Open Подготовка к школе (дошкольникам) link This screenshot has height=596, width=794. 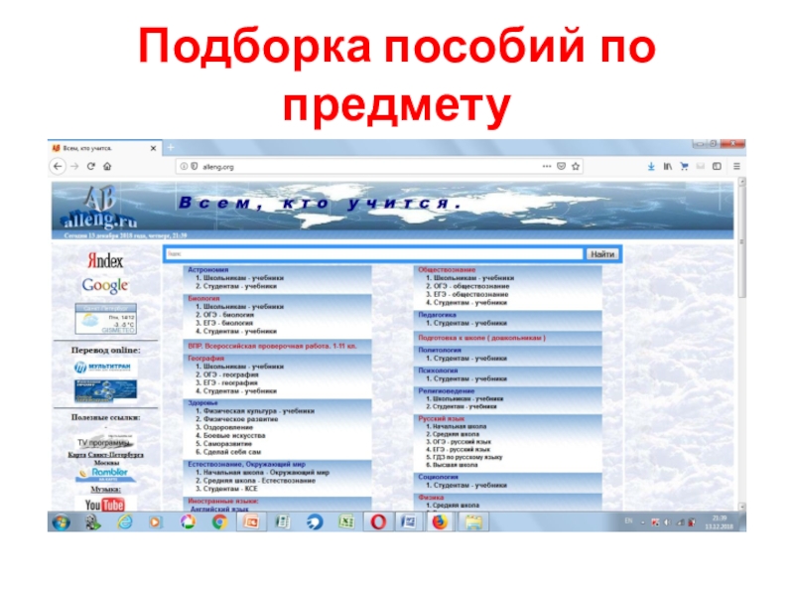point(481,338)
